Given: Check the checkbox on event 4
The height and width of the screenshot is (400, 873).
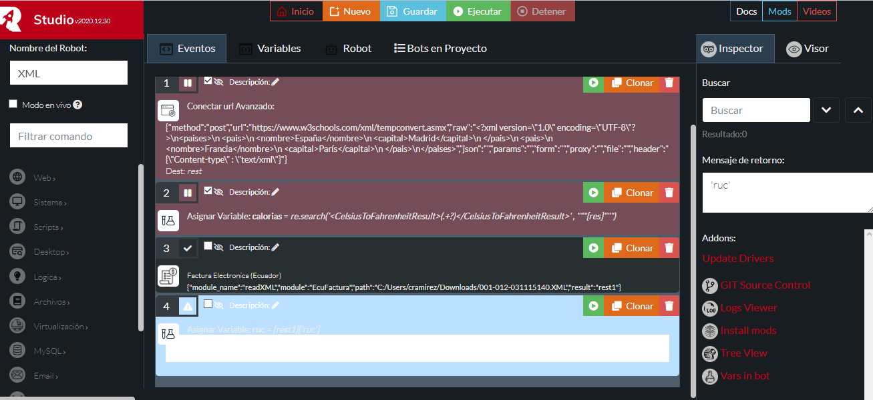Looking at the screenshot, I should (x=208, y=304).
